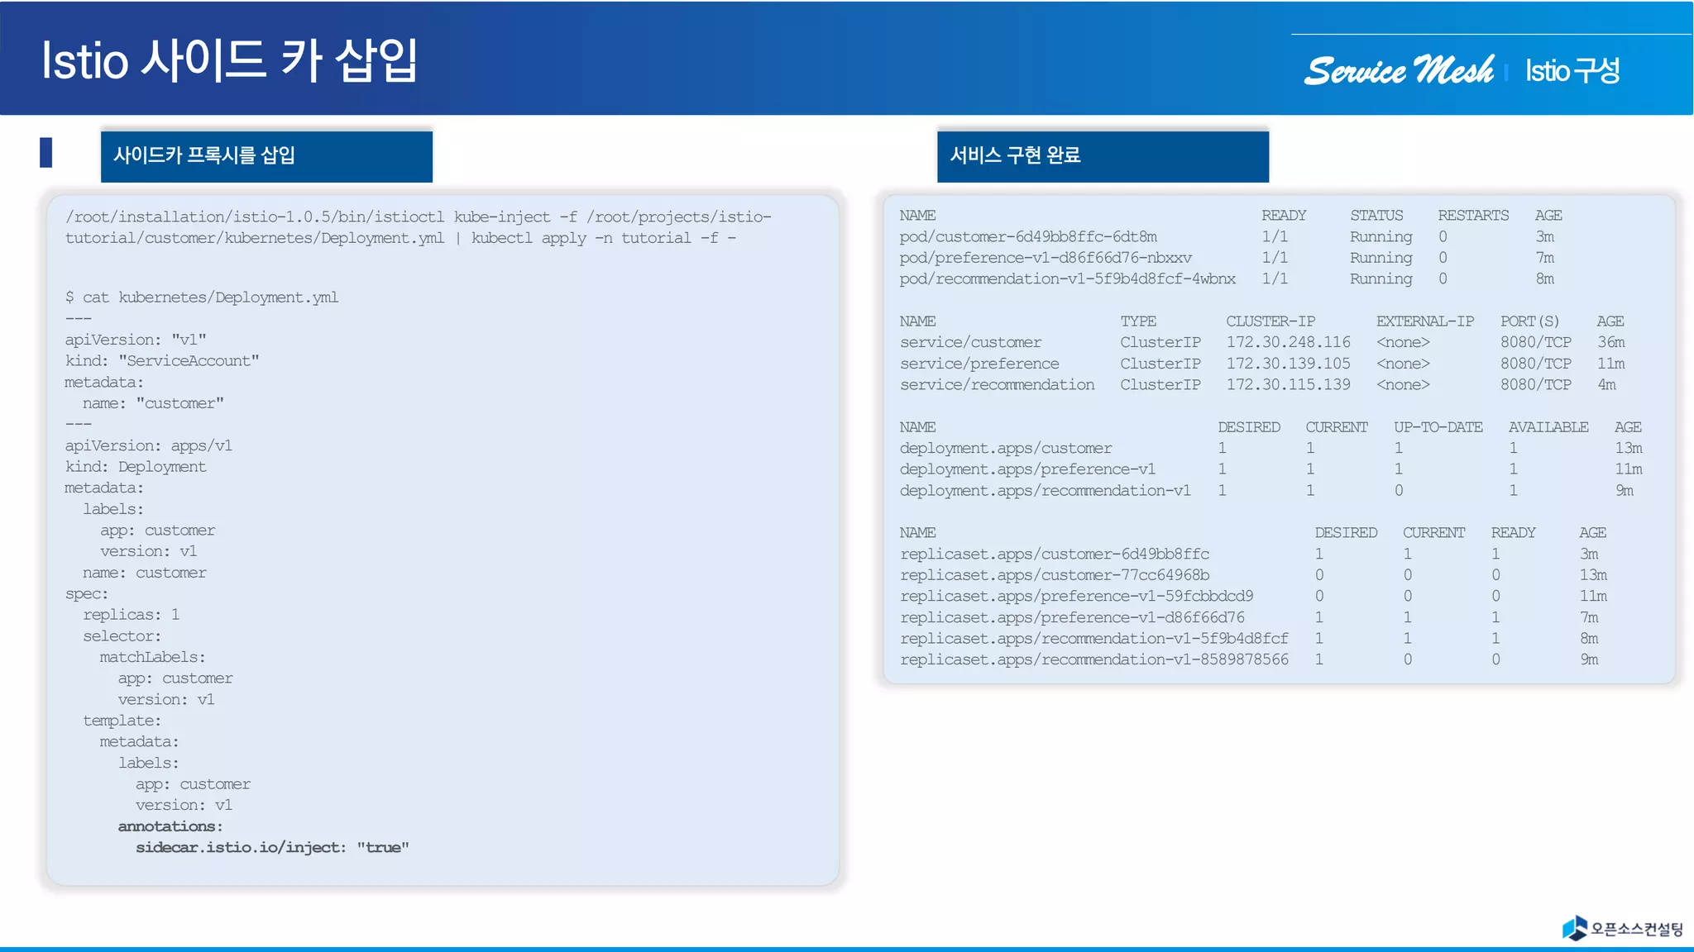Click the 'replicas: 1' line
This screenshot has height=952, width=1694.
pyautogui.click(x=131, y=615)
